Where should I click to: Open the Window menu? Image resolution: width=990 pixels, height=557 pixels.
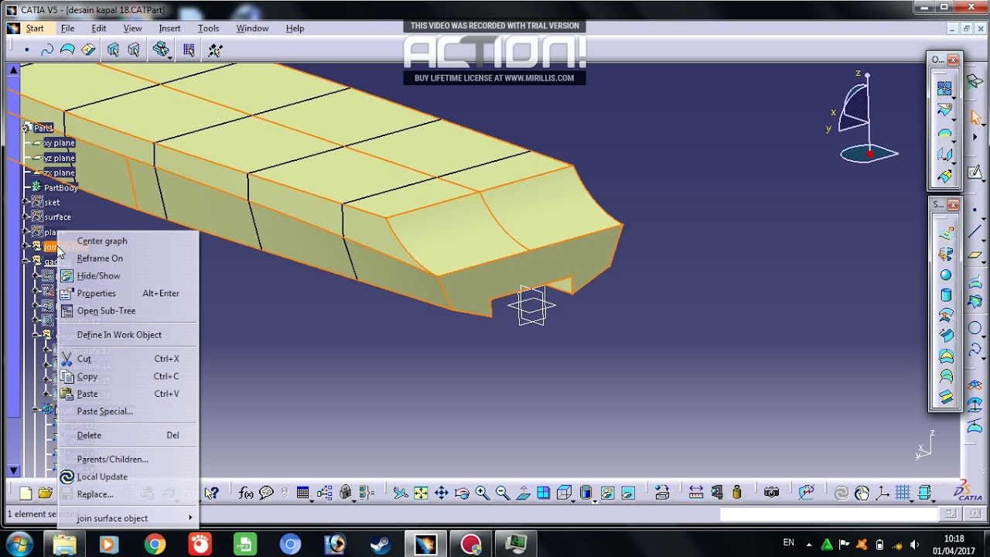coord(252,28)
